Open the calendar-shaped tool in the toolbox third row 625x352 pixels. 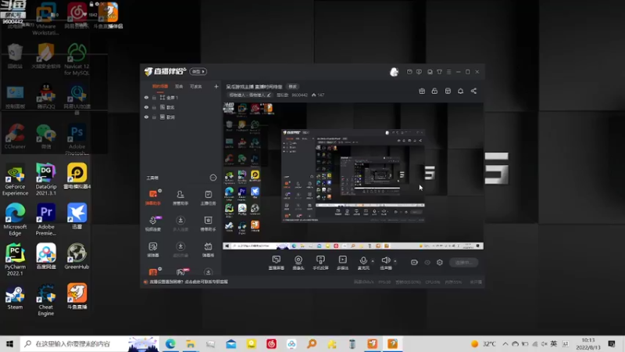[208, 249]
